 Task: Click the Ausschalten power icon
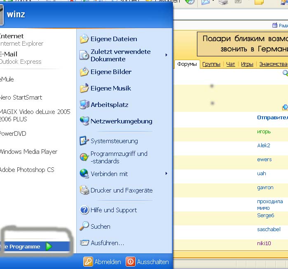(x=131, y=262)
